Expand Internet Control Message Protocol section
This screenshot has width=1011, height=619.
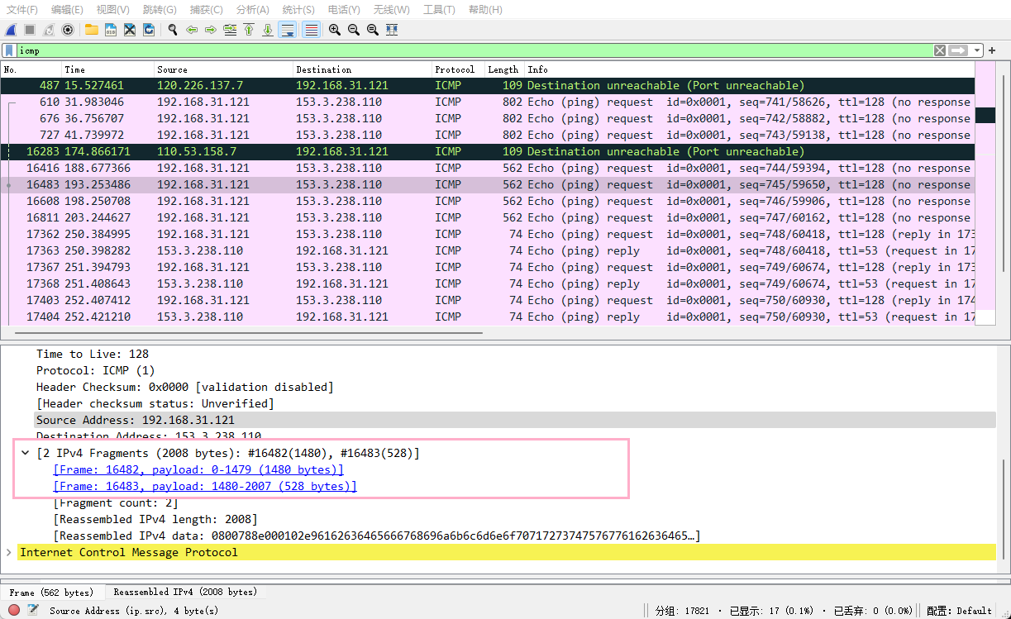point(9,552)
